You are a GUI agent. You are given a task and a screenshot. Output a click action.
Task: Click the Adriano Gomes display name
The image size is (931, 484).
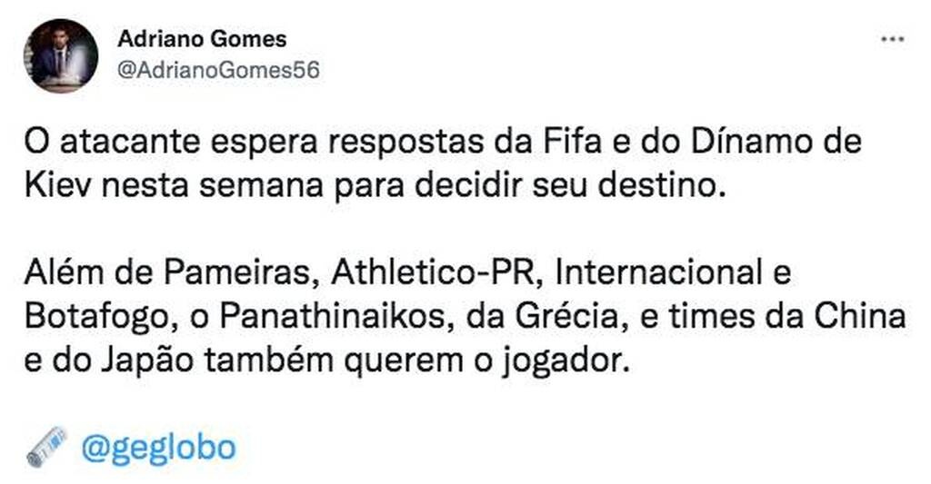pos(202,39)
